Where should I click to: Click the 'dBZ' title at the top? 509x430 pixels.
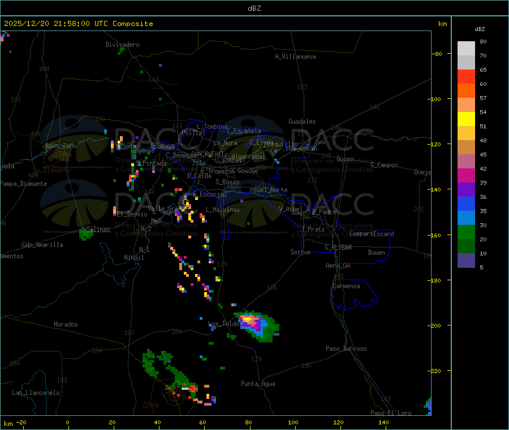pos(254,8)
